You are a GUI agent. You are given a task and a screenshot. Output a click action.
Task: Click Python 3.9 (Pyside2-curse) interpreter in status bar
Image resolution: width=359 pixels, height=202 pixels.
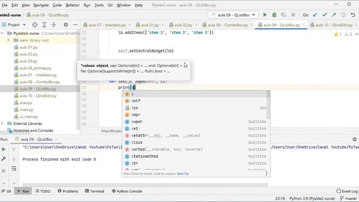312,198
